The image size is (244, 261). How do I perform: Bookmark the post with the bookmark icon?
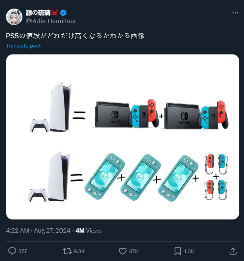coord(178,251)
